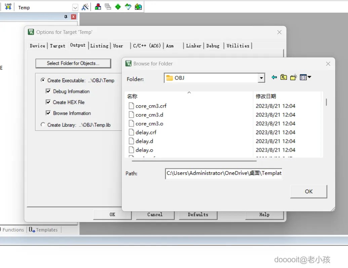Click Select Folder for Objects button
The width and height of the screenshot is (348, 268).
[x=73, y=63]
